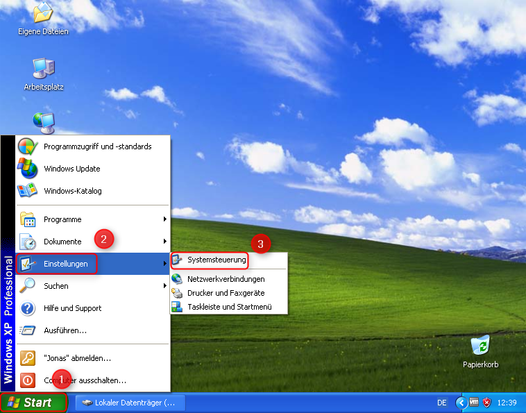Click the key icon for abmelden

pyautogui.click(x=28, y=358)
